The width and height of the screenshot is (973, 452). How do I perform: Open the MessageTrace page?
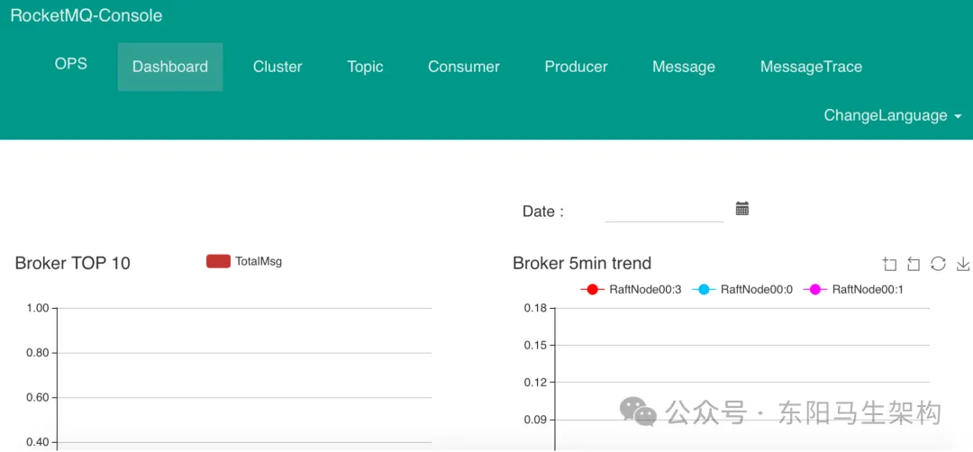pos(811,67)
